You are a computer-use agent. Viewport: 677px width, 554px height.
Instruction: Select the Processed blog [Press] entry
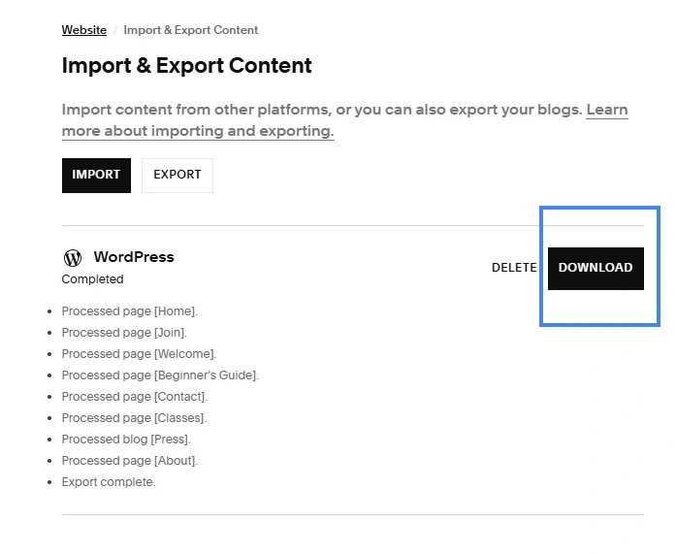coord(126,440)
